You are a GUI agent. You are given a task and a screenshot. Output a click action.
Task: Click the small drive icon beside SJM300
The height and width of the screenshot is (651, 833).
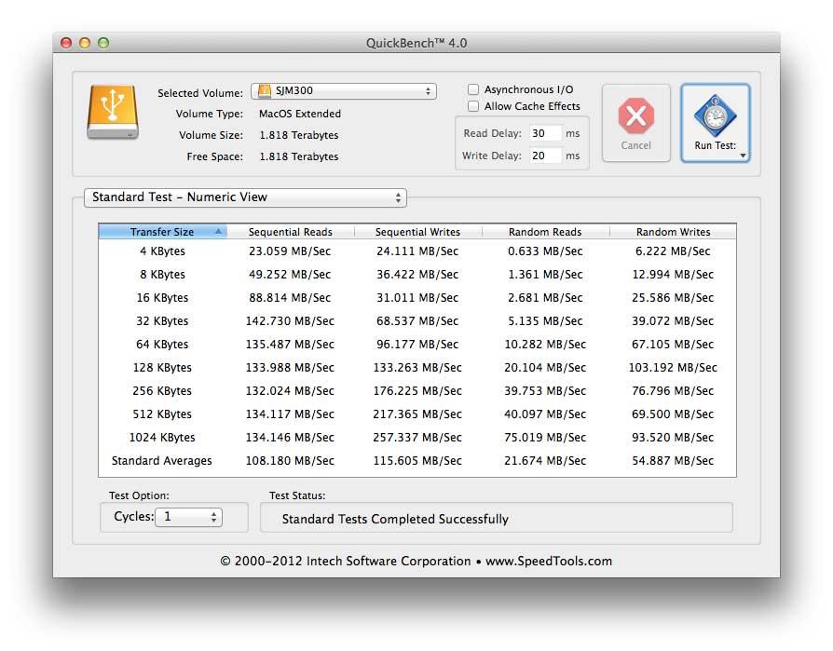click(264, 90)
